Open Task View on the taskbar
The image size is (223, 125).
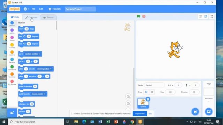point(68,122)
